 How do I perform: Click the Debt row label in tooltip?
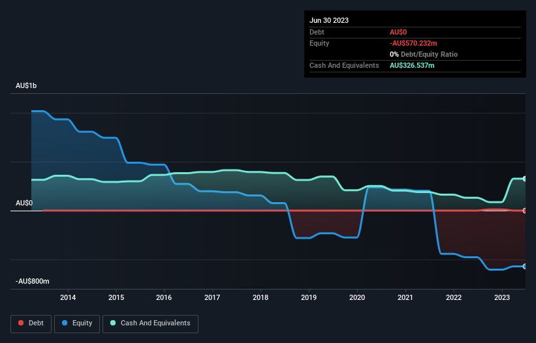pos(317,32)
